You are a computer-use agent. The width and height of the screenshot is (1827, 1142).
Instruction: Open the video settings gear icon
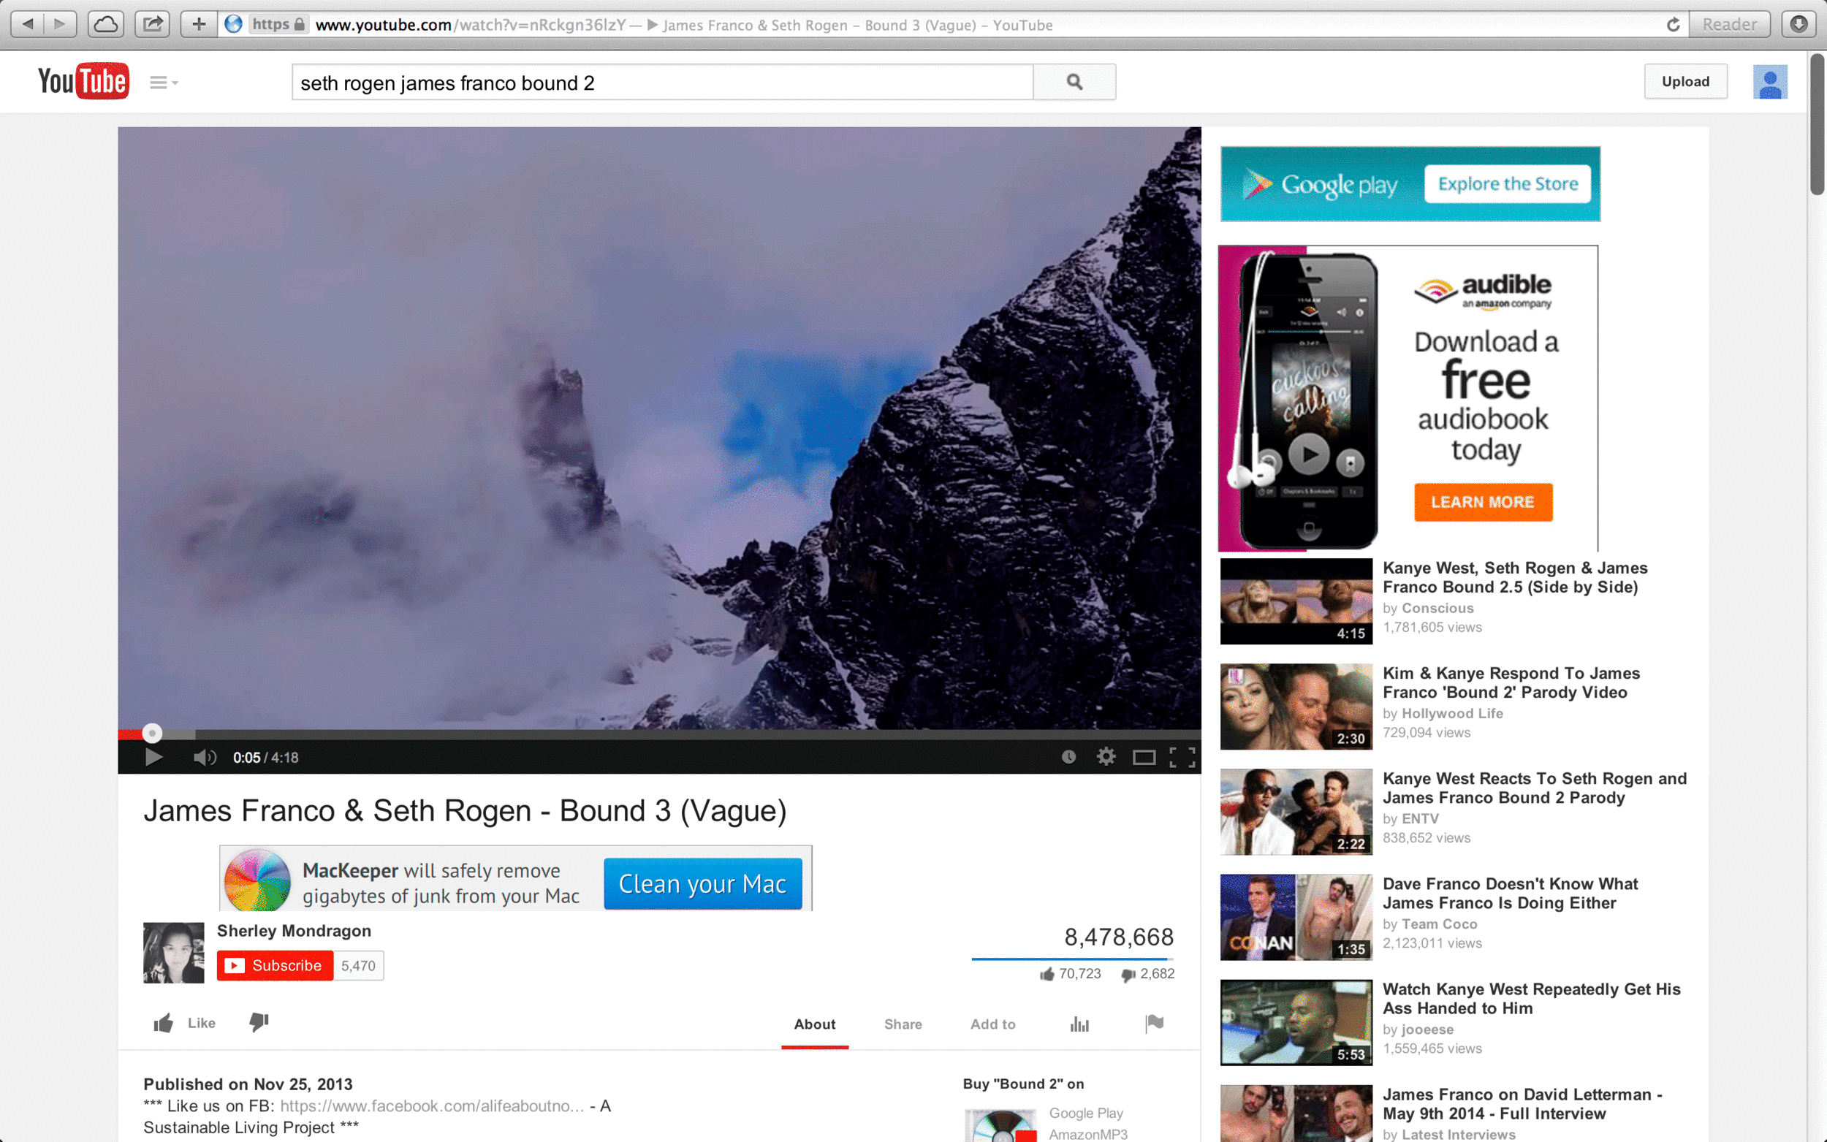coord(1106,756)
